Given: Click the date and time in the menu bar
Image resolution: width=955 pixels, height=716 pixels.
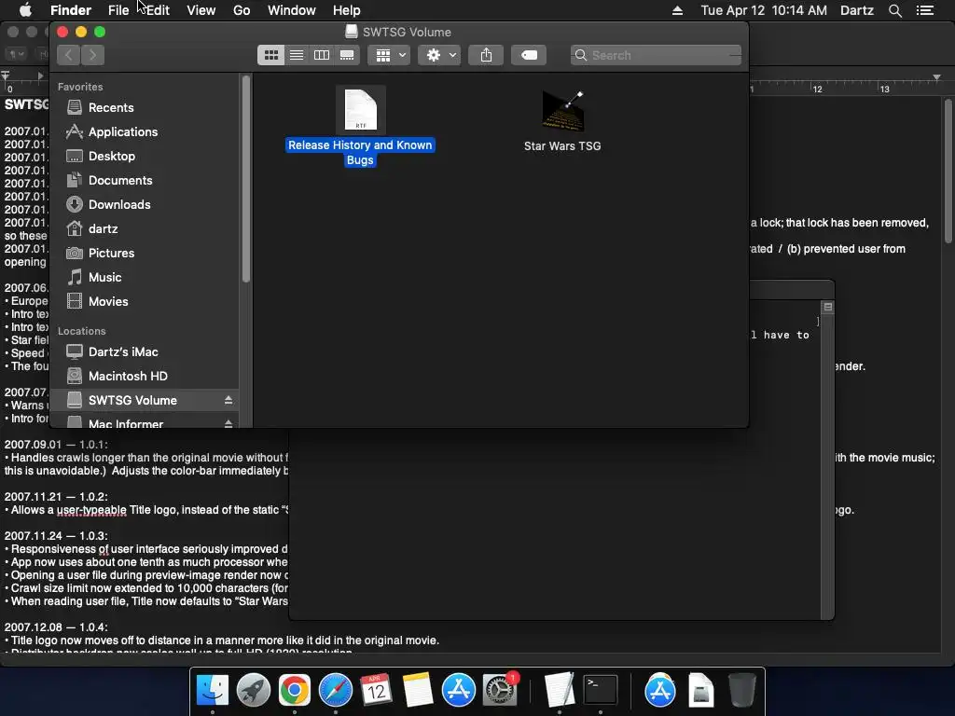Looking at the screenshot, I should tap(764, 10).
